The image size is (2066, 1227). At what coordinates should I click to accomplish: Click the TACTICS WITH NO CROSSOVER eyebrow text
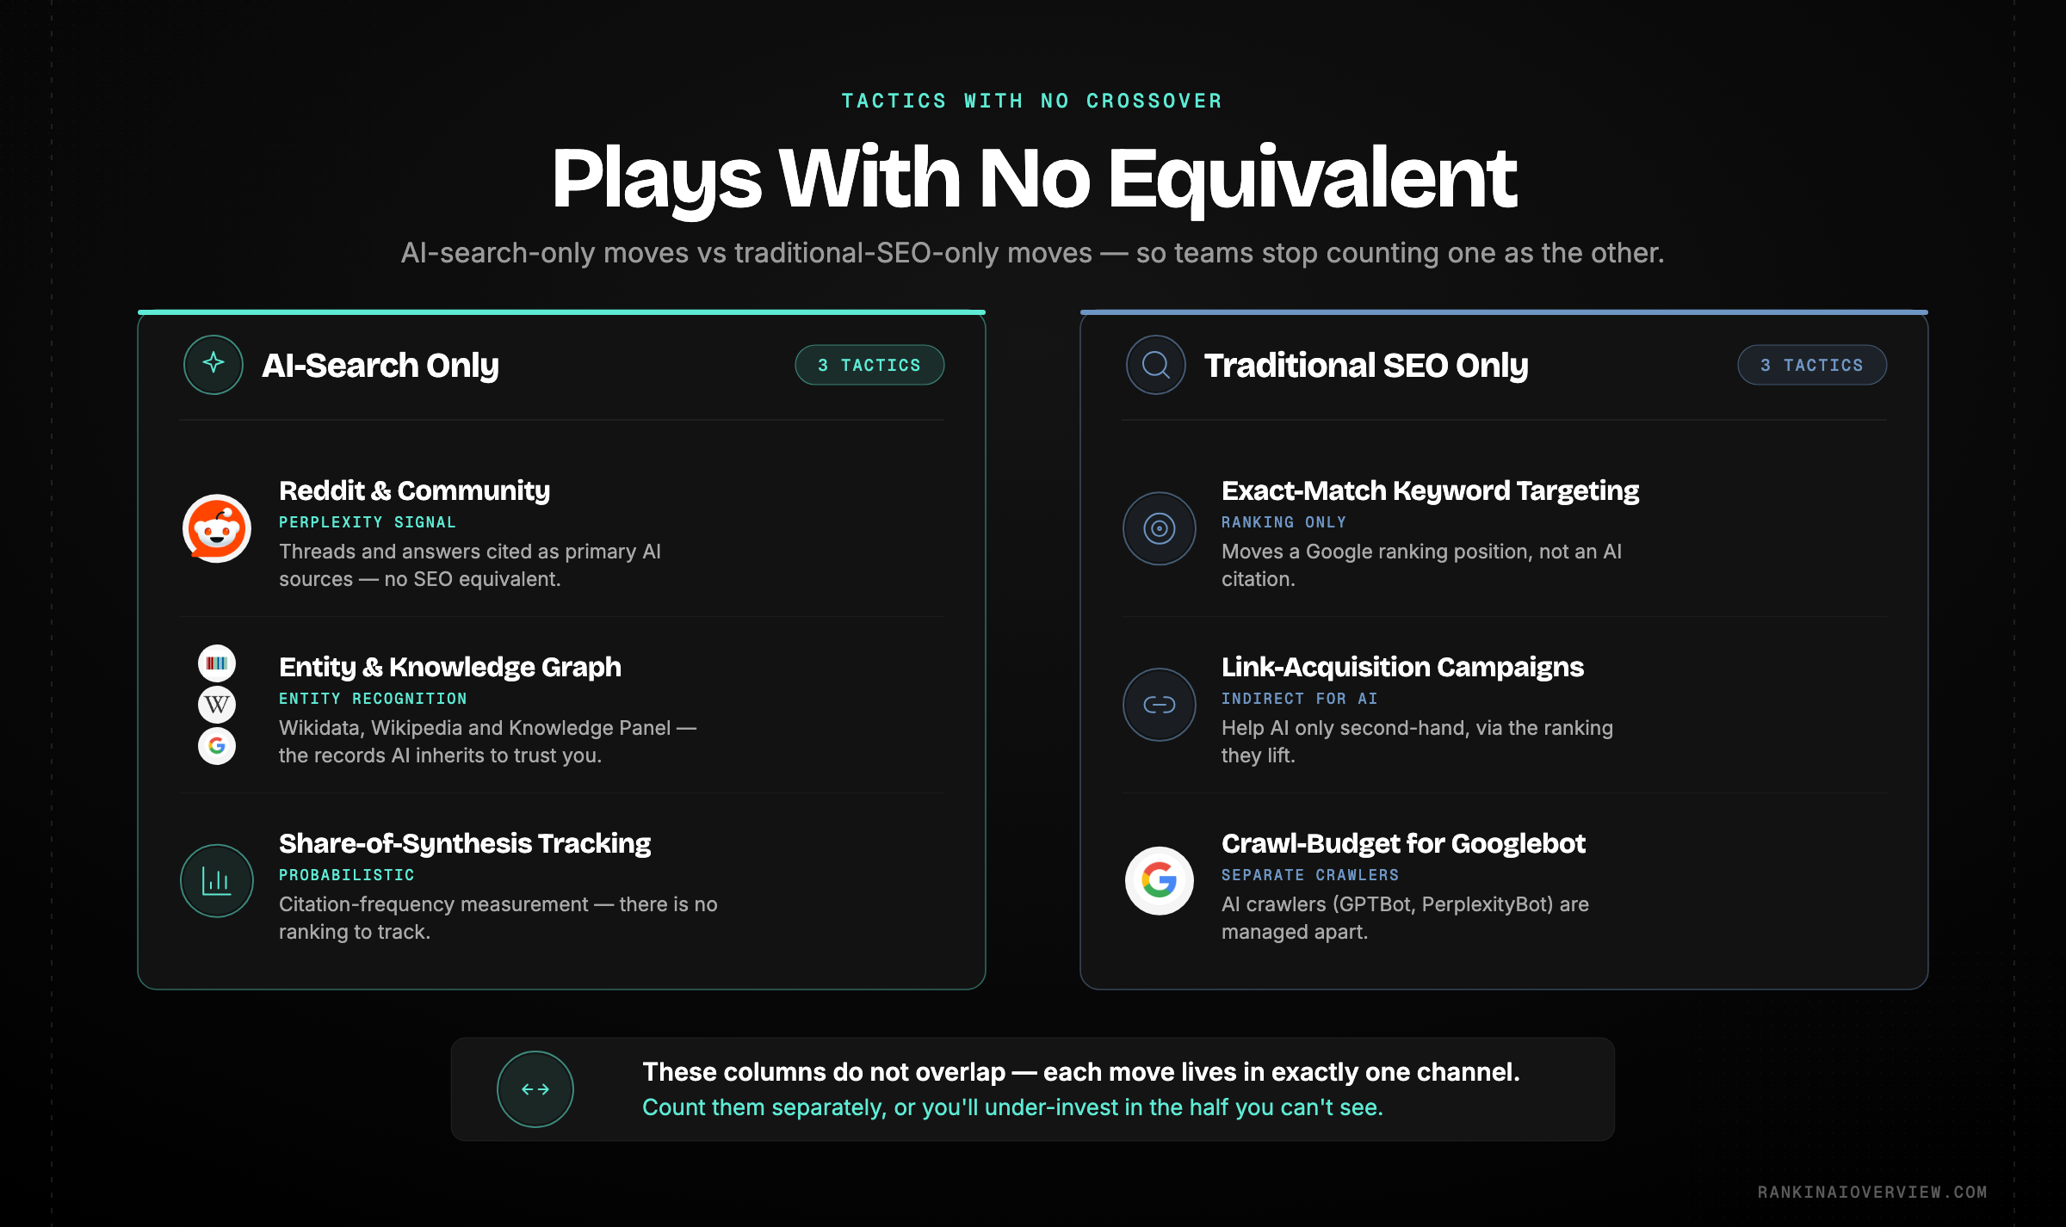coord(1032,101)
